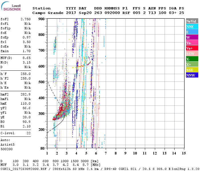Click the year 2017 in header
Screen dimensions: 200x171
[71, 13]
